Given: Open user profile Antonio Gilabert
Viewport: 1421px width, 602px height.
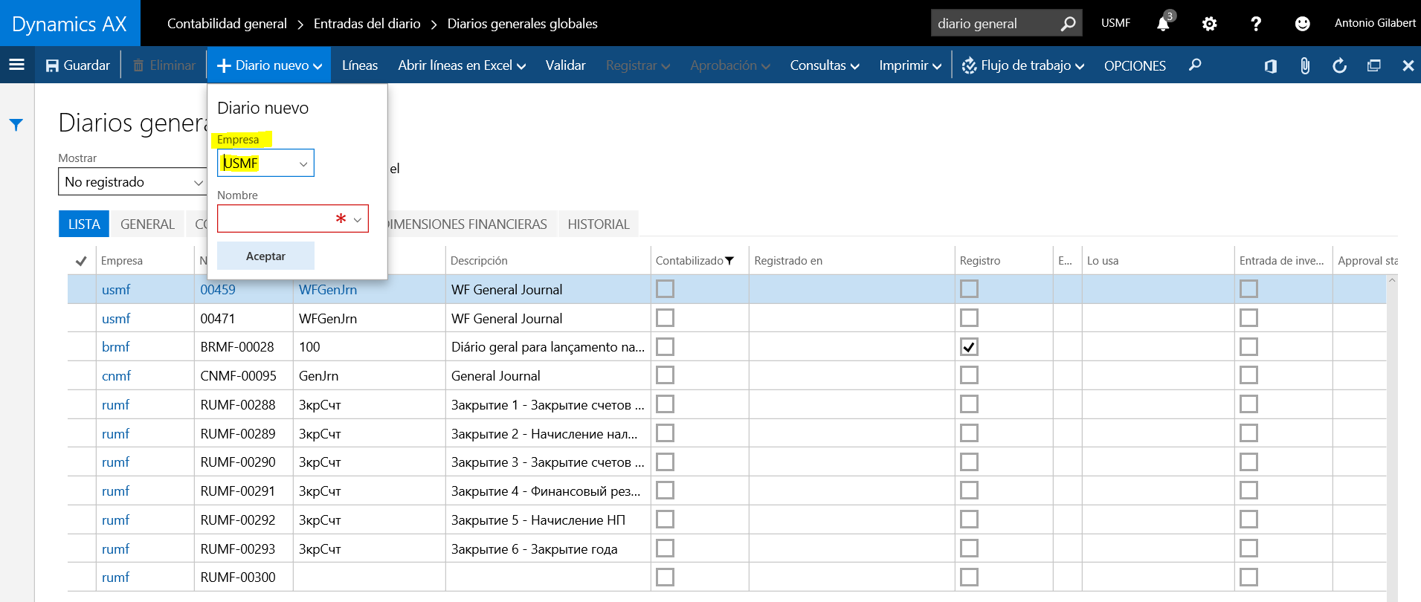Looking at the screenshot, I should (x=1375, y=23).
